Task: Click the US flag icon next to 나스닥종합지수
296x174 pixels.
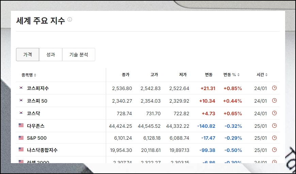Action: coord(21,150)
